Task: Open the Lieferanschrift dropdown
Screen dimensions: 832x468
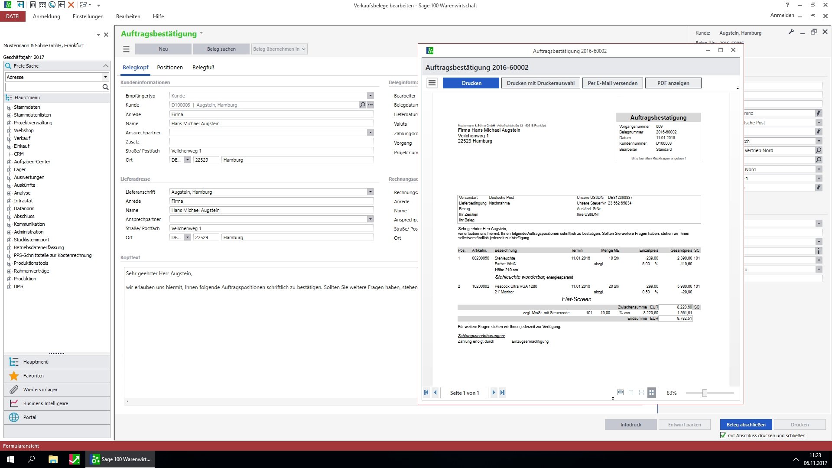Action: pos(370,192)
